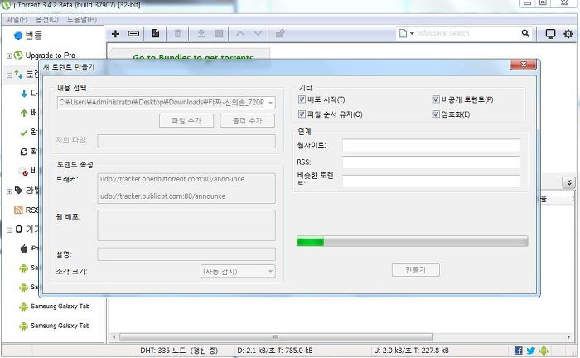Click the 비슷한 토렌트 input field
The height and width of the screenshot is (358, 580).
click(x=431, y=181)
